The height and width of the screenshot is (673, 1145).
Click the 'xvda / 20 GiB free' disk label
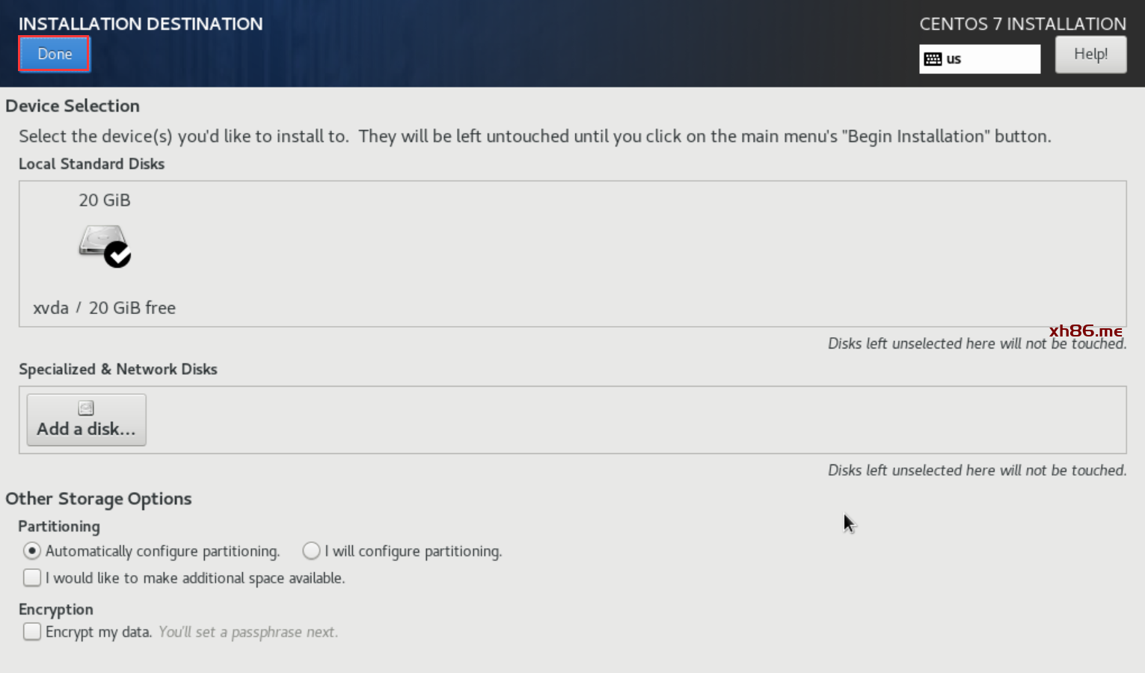(x=104, y=308)
